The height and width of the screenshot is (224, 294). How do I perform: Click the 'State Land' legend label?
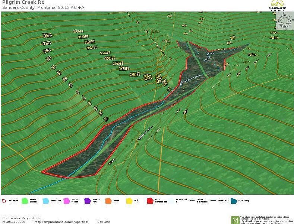click(56, 201)
